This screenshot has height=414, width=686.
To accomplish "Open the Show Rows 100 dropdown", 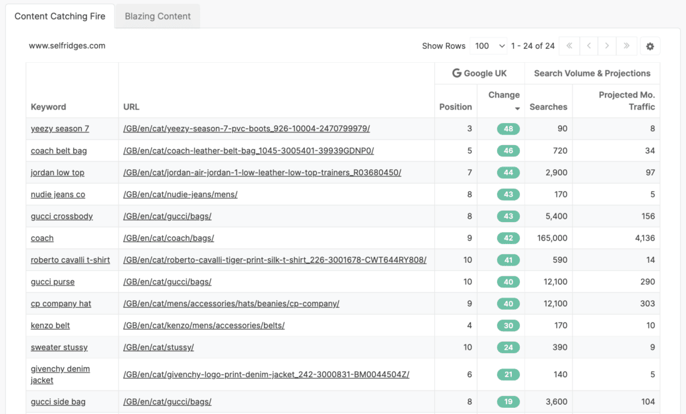I will point(488,46).
